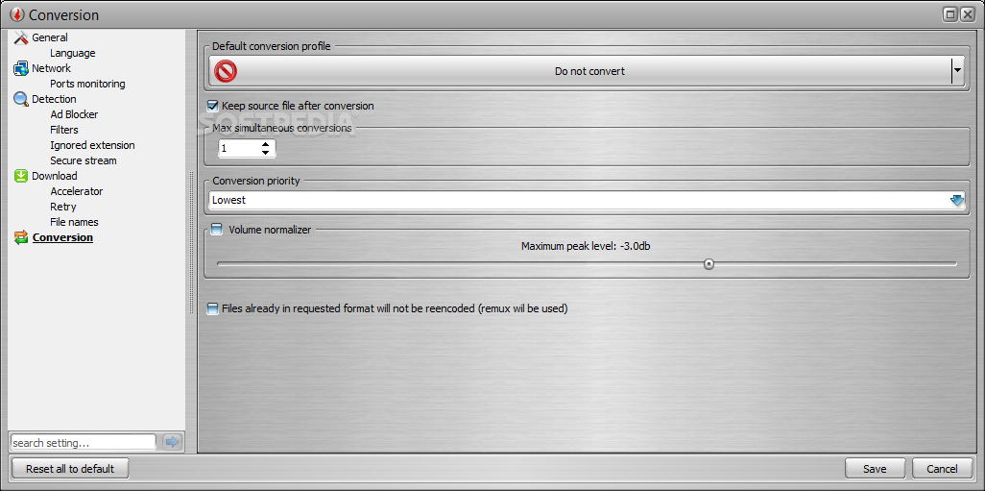Tick Files already in requested format checkbox

click(x=213, y=308)
